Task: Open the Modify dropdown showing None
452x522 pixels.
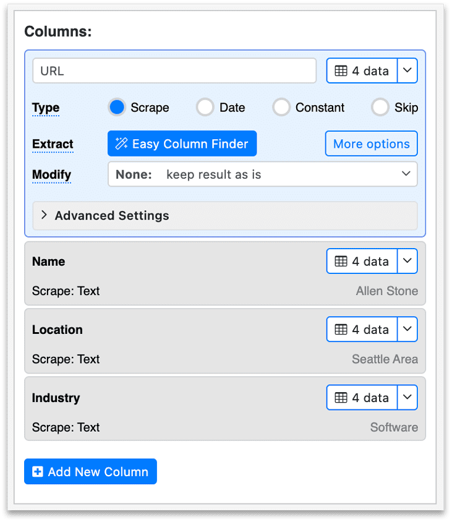Action: click(262, 174)
